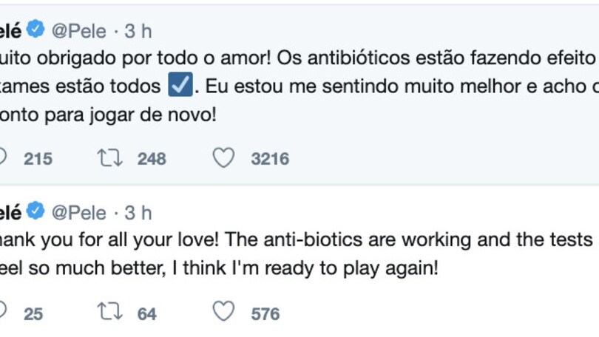Click the 248 retweets count

pyautogui.click(x=152, y=158)
